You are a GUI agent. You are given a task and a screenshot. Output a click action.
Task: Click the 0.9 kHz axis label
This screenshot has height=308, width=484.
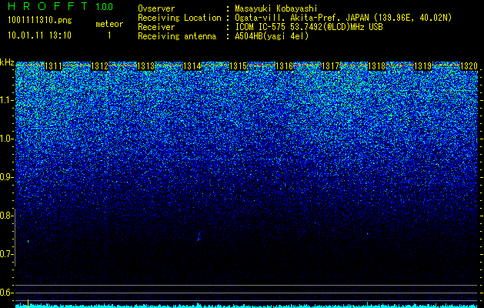click(6, 177)
